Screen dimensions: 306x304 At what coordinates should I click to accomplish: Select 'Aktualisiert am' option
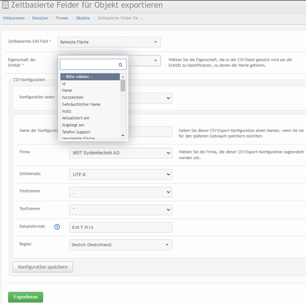tap(90, 118)
